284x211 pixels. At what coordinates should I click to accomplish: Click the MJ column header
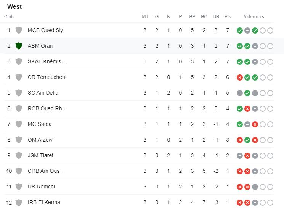[145, 17]
